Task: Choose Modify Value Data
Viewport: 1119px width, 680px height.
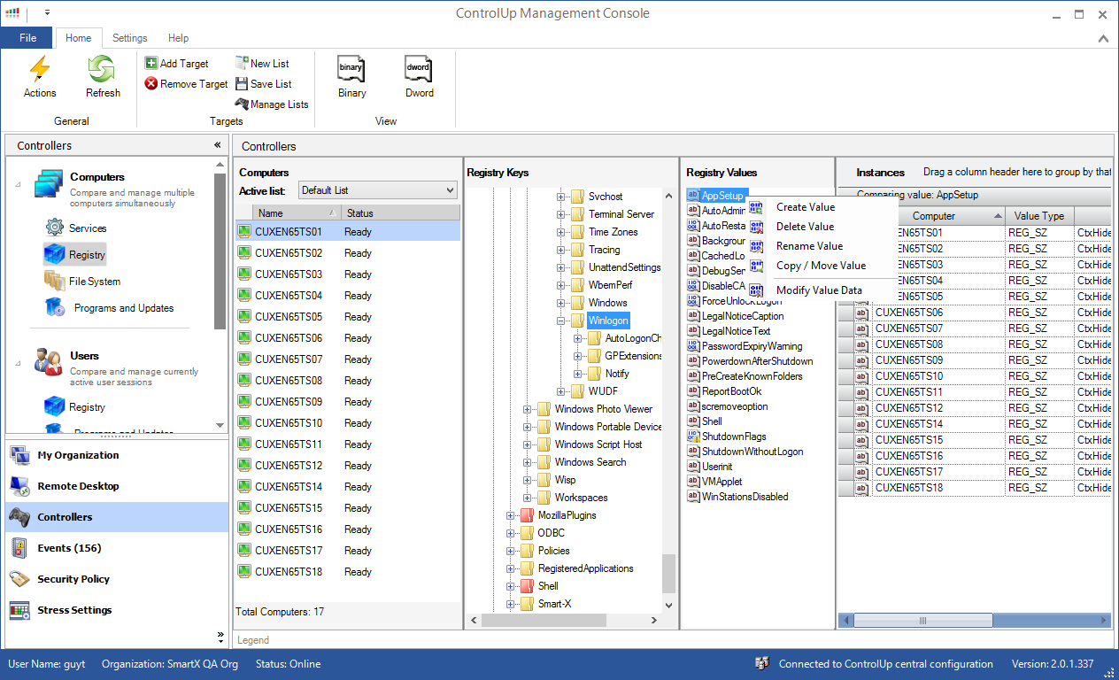Action: [x=819, y=290]
